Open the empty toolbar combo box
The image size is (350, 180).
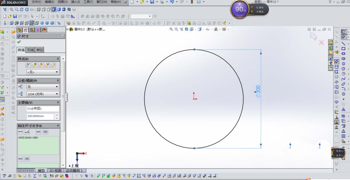point(141,16)
